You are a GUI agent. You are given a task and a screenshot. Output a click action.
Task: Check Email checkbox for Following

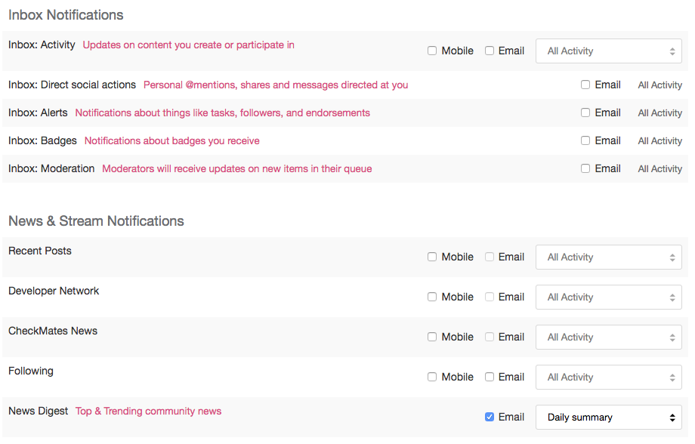point(490,377)
